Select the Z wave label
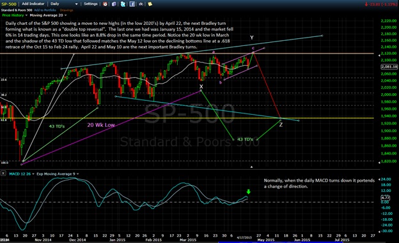This screenshot has width=399, height=243. pyautogui.click(x=281, y=124)
